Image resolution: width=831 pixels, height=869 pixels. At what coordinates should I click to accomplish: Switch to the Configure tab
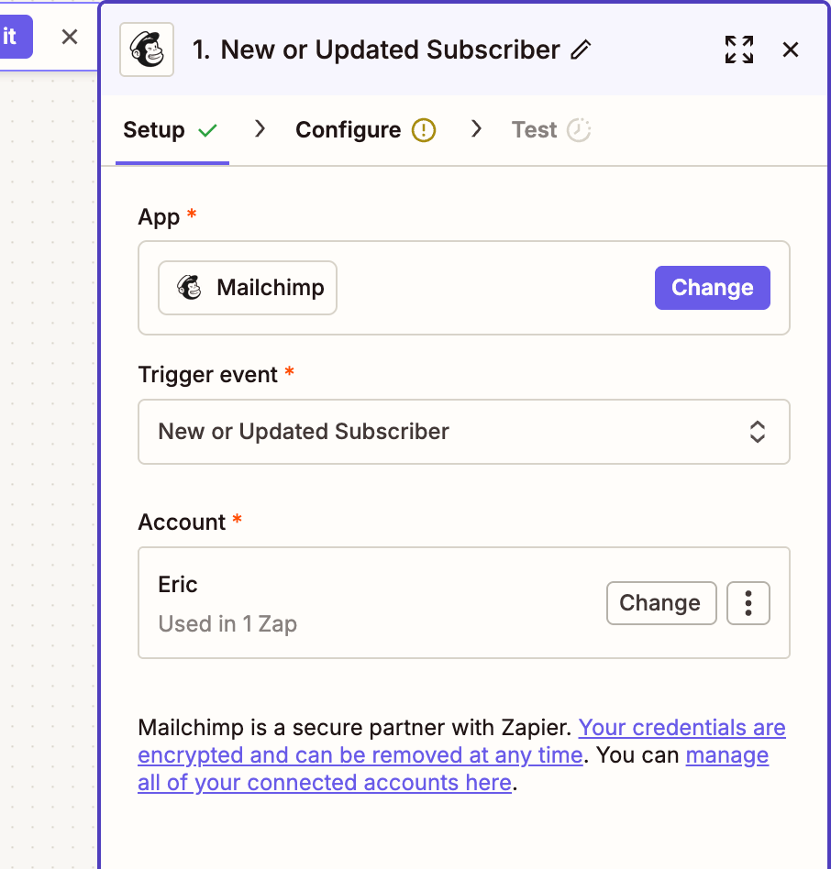click(x=348, y=130)
